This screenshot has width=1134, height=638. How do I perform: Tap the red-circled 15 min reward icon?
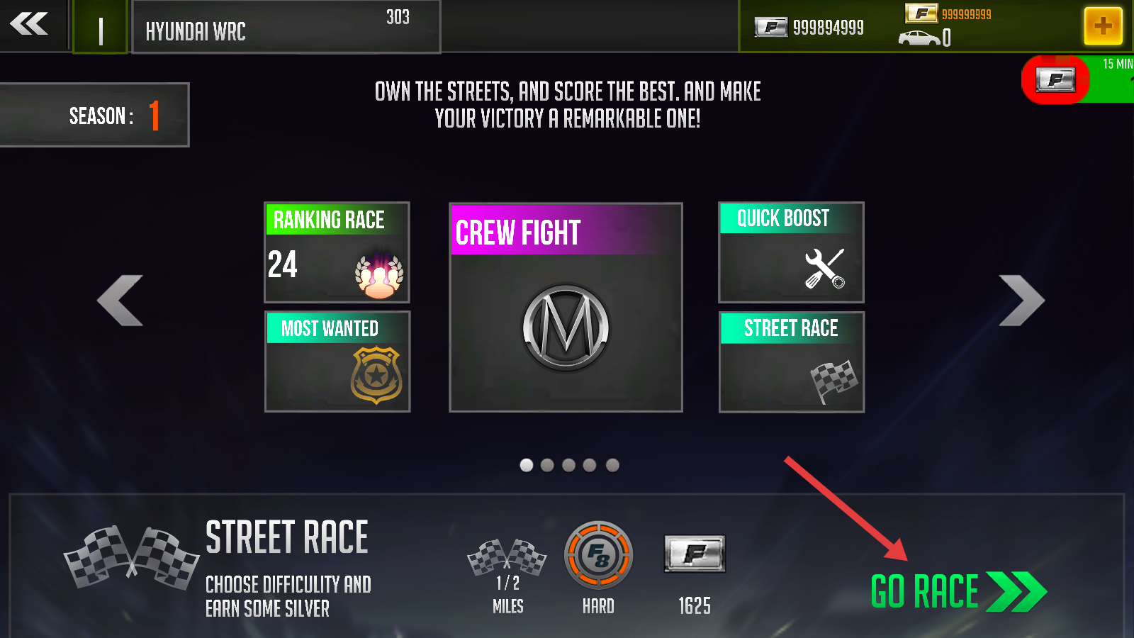pos(1055,79)
